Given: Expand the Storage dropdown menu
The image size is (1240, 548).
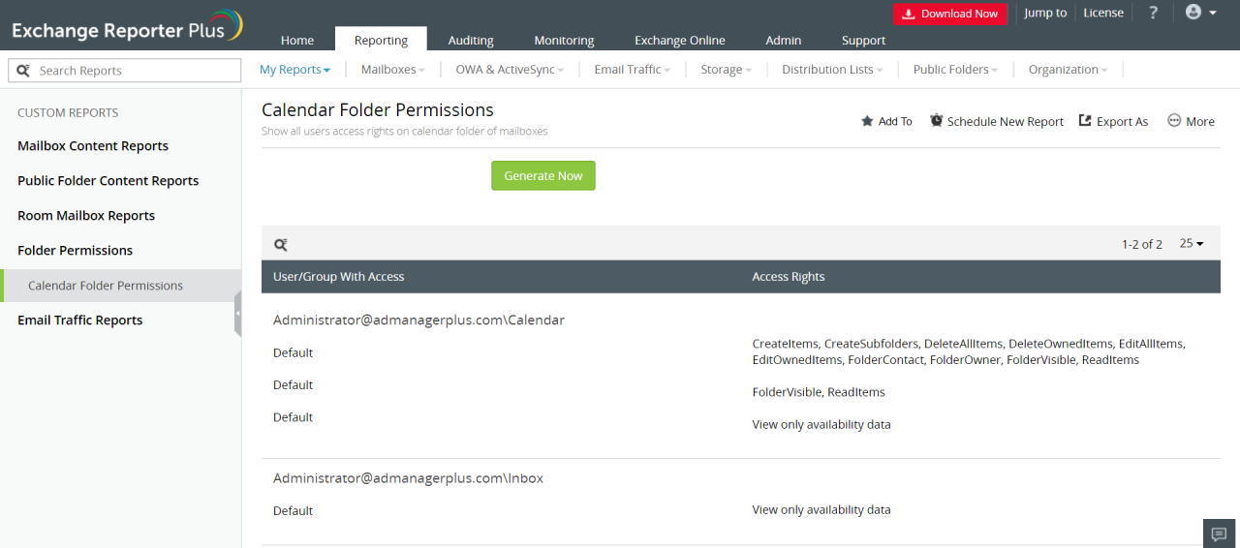Looking at the screenshot, I should (726, 70).
